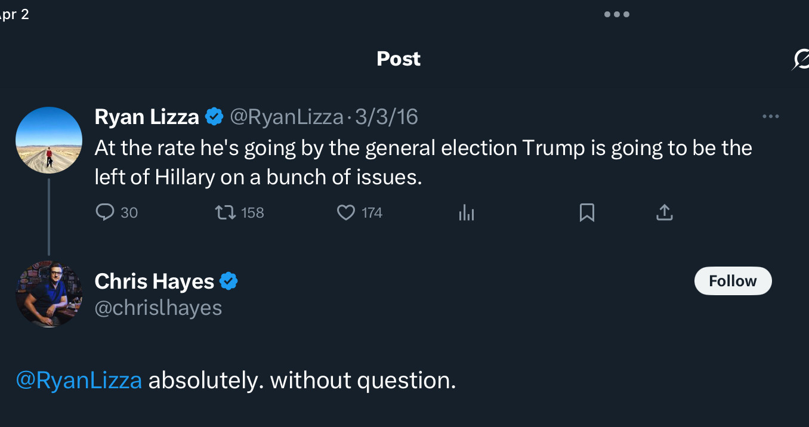Repost Ryan Lizza's tweet
This screenshot has height=427, width=809.
coord(226,213)
